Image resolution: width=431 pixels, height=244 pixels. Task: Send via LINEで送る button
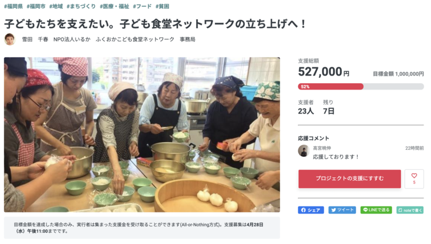click(x=376, y=210)
